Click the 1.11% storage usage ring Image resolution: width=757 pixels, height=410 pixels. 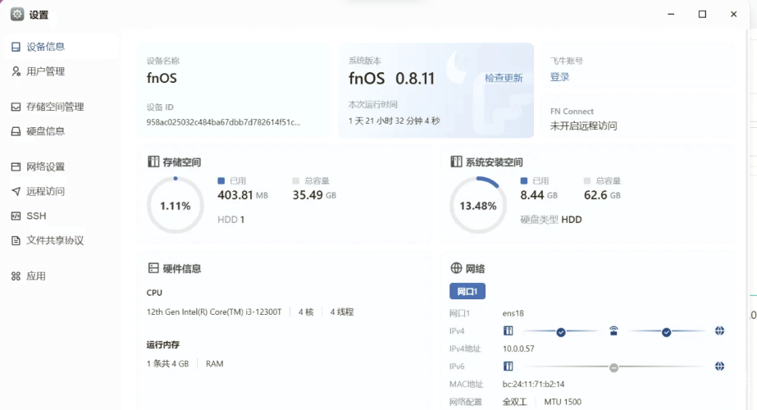176,205
